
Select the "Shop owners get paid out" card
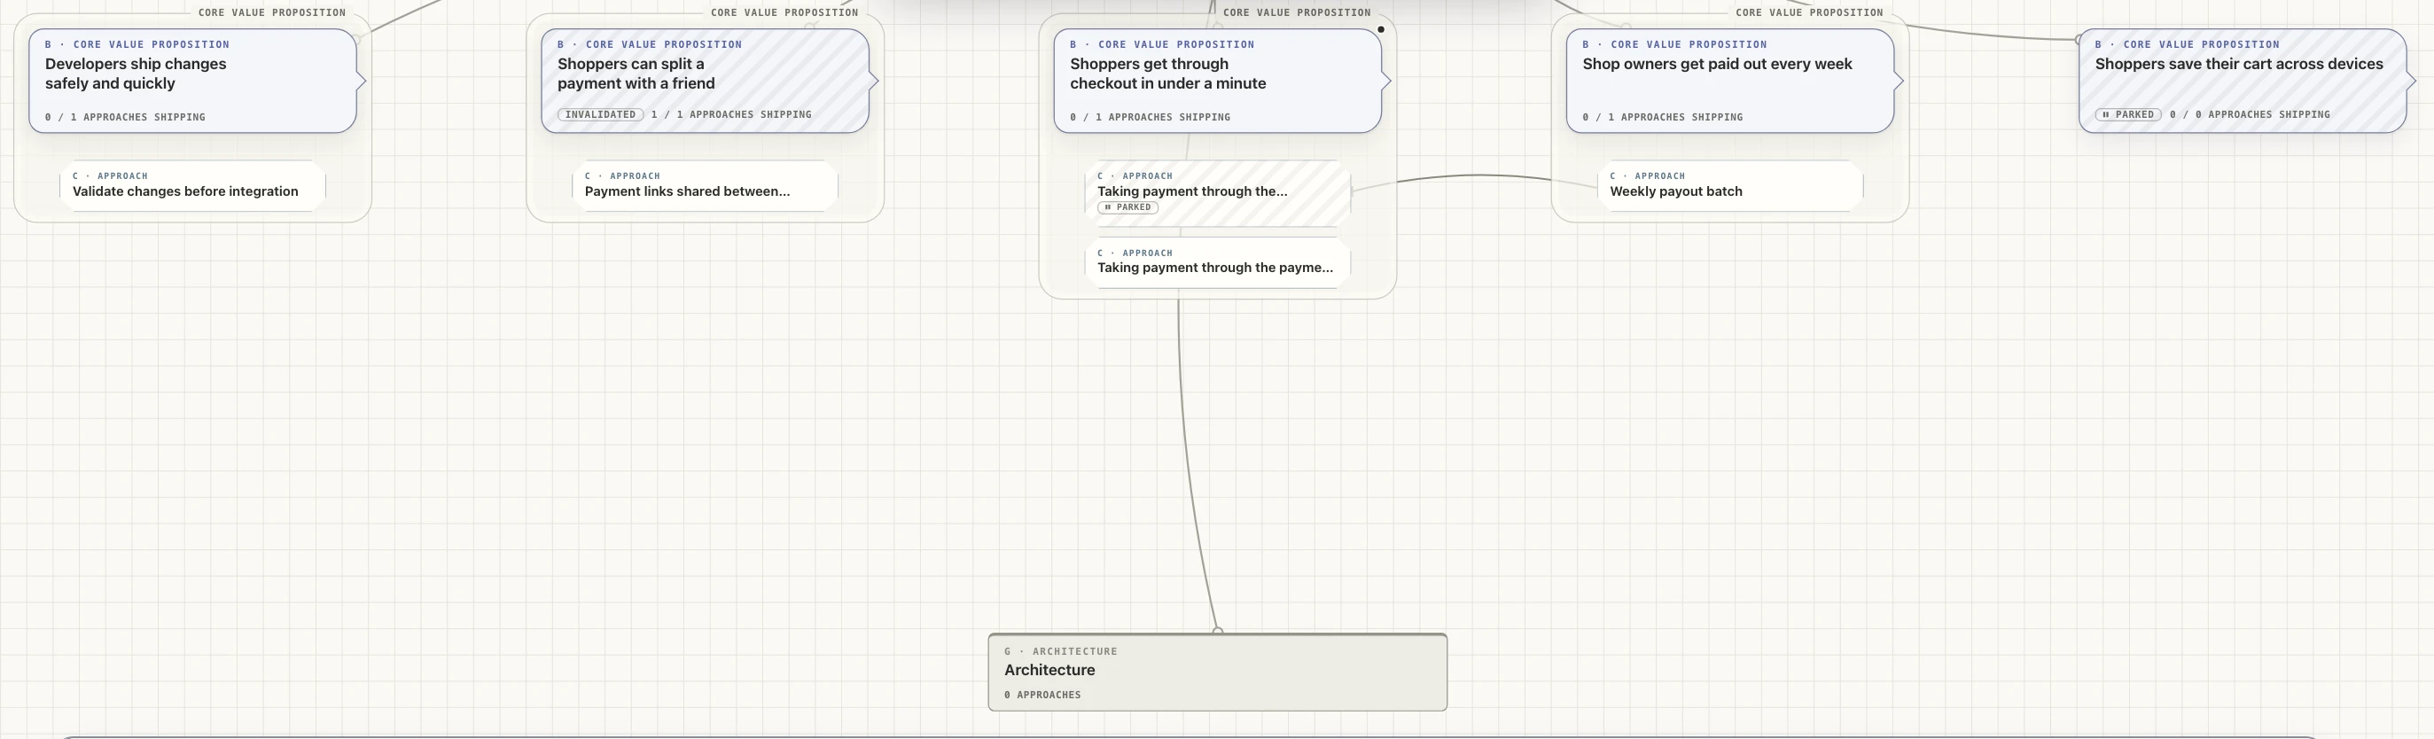[1730, 81]
